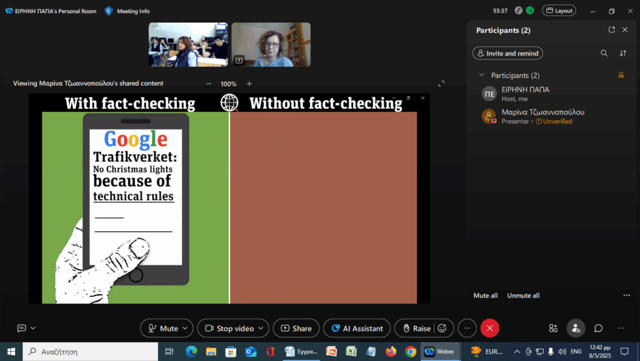Open the Chat panel
The height and width of the screenshot is (361, 640).
click(598, 328)
